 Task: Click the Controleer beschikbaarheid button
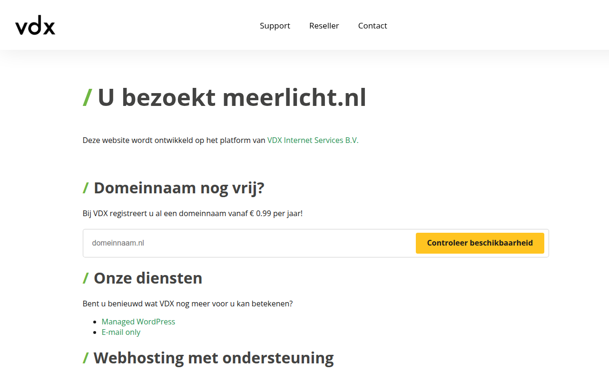(480, 243)
